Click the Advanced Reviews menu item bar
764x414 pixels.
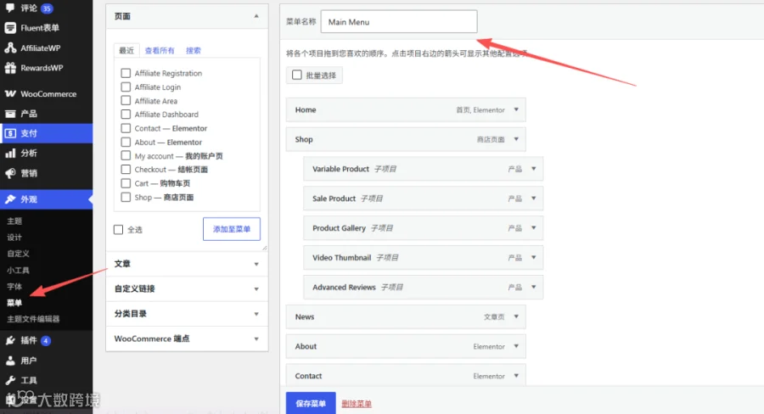[x=424, y=287]
